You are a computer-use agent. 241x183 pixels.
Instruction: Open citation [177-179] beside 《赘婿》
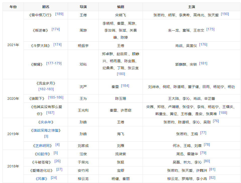click(54, 63)
